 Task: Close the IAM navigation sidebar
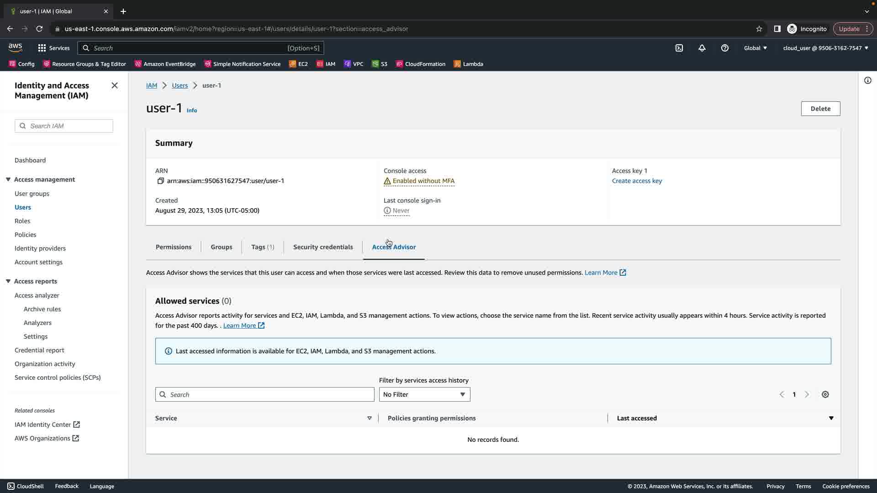(x=114, y=85)
